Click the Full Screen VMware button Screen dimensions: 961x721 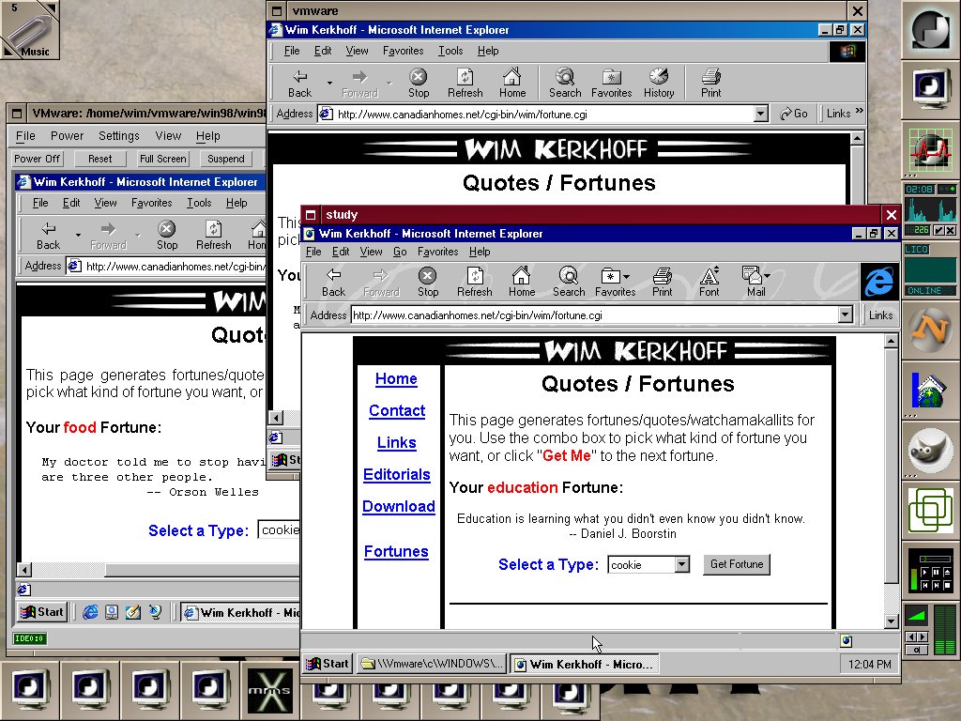tap(163, 159)
